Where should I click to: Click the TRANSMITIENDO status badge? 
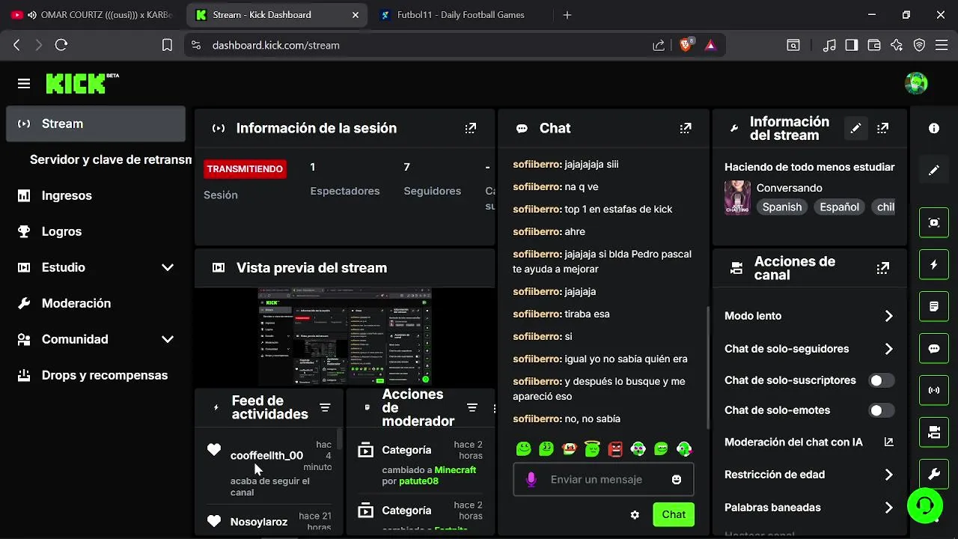click(x=245, y=169)
